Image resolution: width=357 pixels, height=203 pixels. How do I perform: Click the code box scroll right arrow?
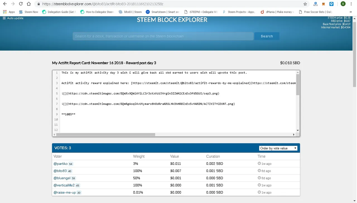click(294, 134)
